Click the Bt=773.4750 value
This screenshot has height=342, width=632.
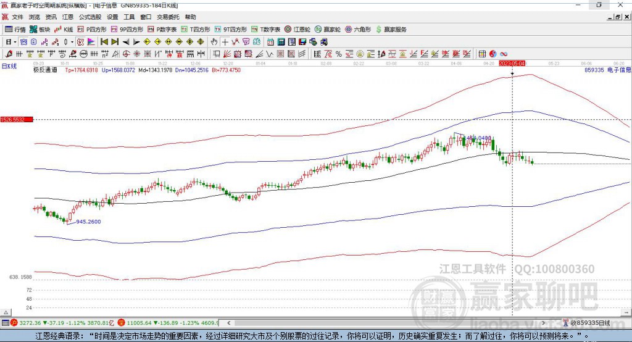click(x=226, y=70)
